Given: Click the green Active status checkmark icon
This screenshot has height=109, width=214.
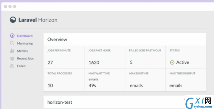Looking at the screenshot, I should click(x=172, y=63).
